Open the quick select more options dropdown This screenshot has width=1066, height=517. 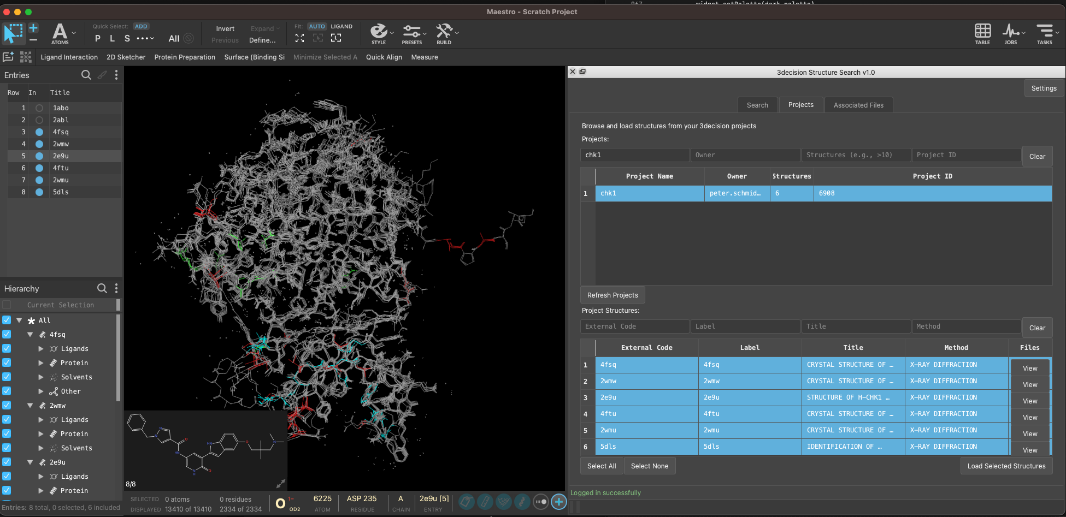(x=145, y=38)
